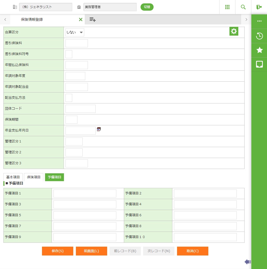The height and width of the screenshot is (269, 267).
Task: Click the (株)ジェネラリスト company field
Action: (x=46, y=7)
